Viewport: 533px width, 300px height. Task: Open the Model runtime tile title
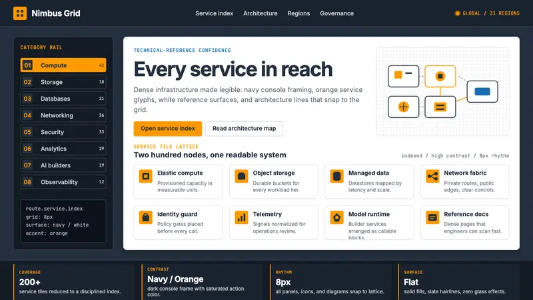tap(369, 214)
